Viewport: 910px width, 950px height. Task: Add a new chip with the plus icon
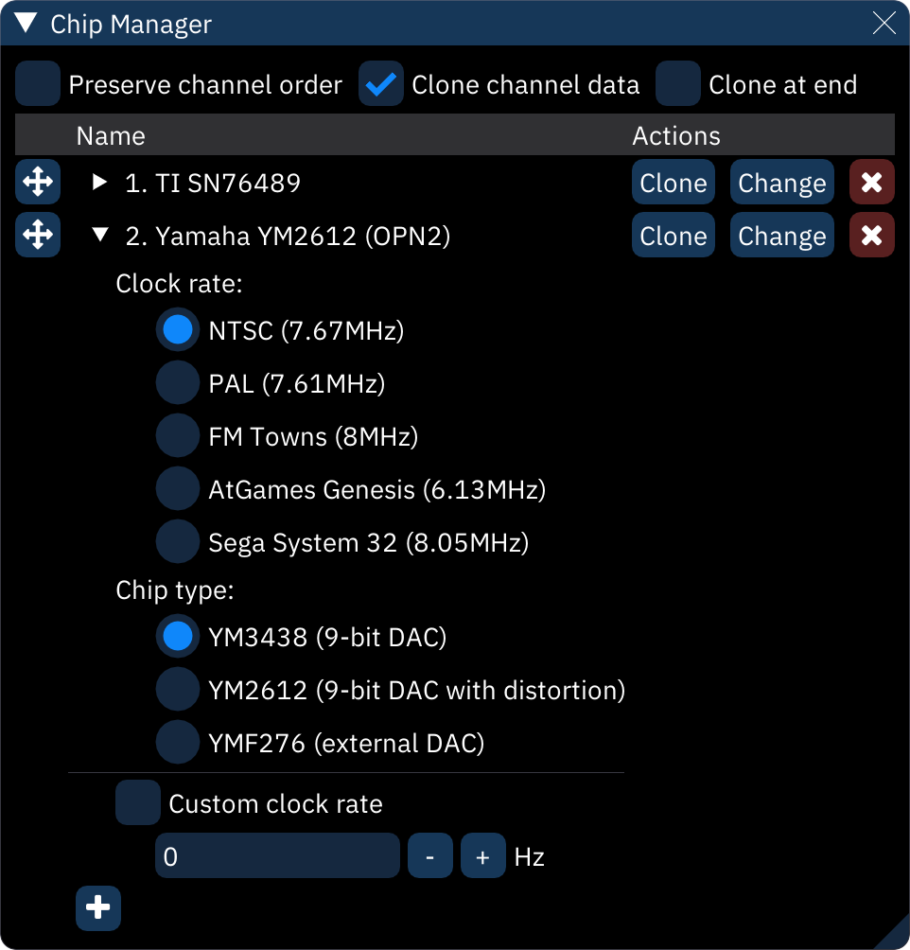[97, 907]
